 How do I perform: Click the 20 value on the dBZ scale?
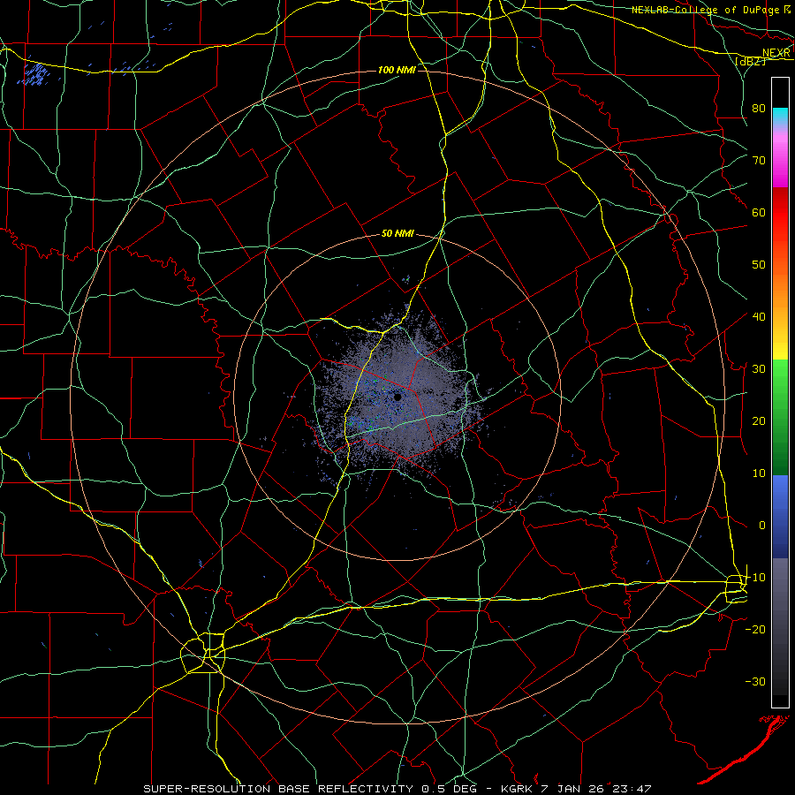pos(759,421)
